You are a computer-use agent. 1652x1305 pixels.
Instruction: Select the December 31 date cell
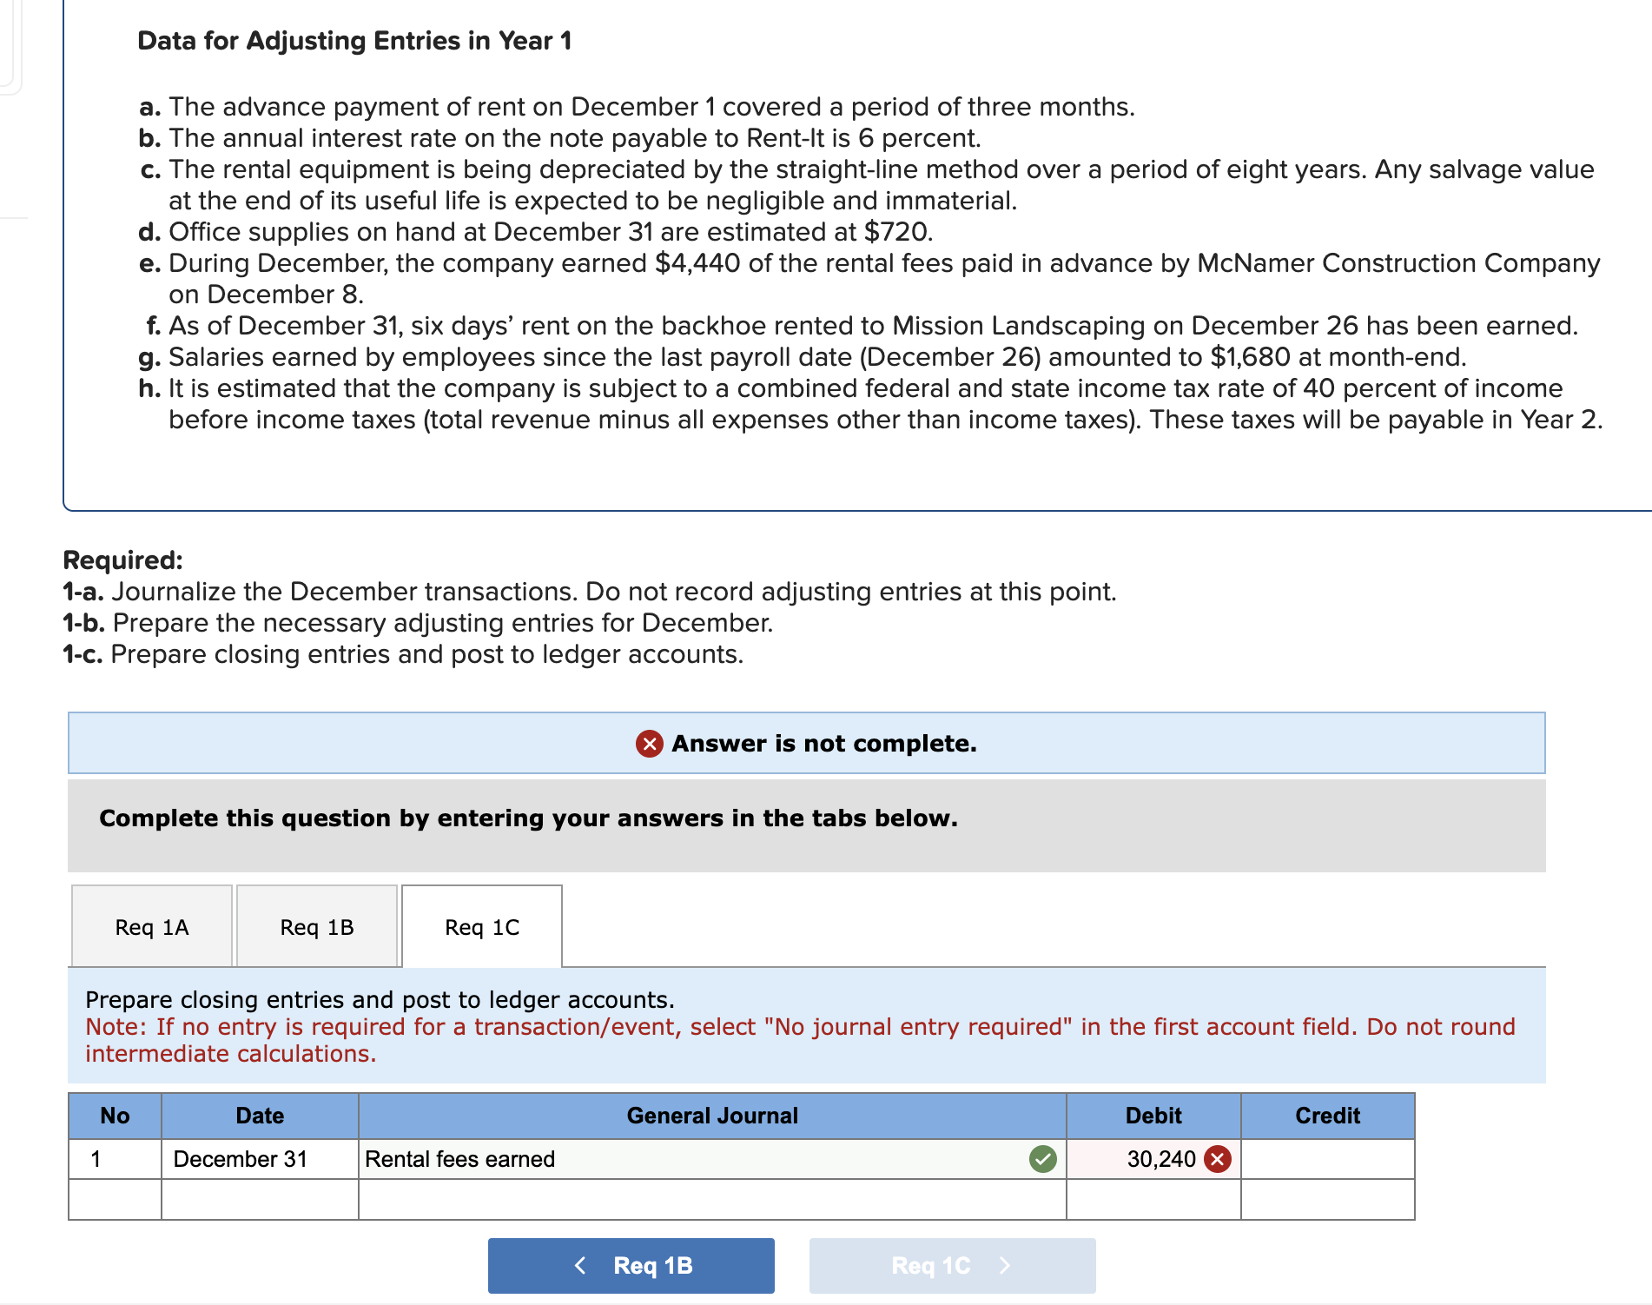coord(260,1159)
